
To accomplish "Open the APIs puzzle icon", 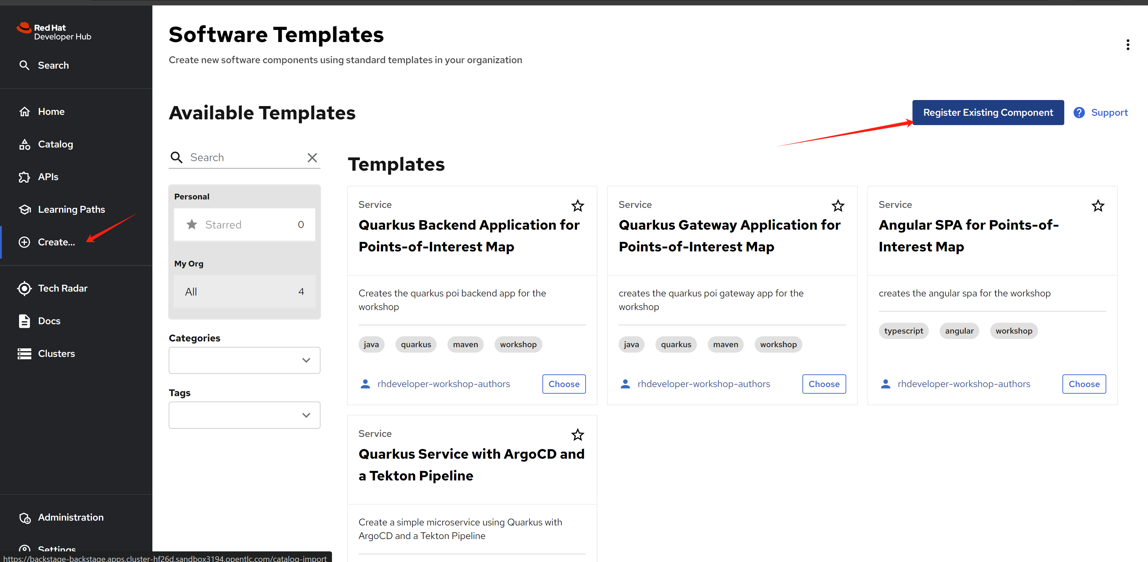I will 24,177.
